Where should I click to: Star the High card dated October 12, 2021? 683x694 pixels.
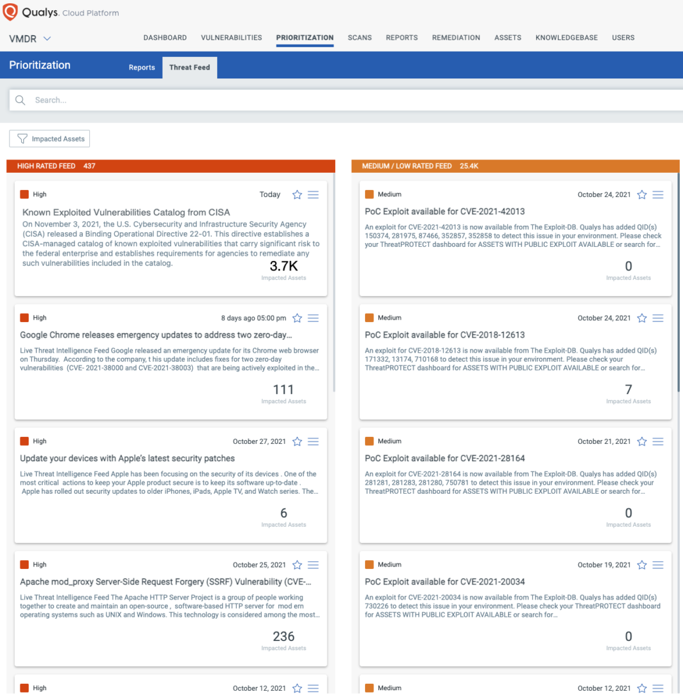pyautogui.click(x=297, y=688)
